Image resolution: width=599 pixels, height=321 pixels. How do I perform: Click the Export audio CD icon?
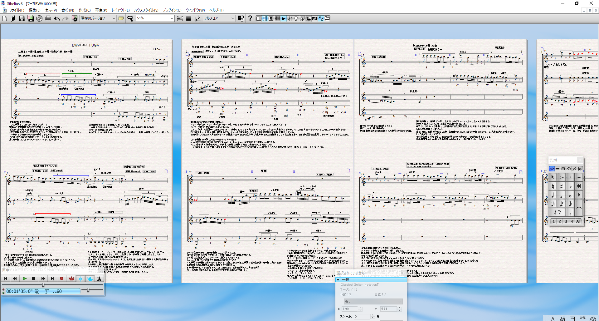click(x=39, y=18)
